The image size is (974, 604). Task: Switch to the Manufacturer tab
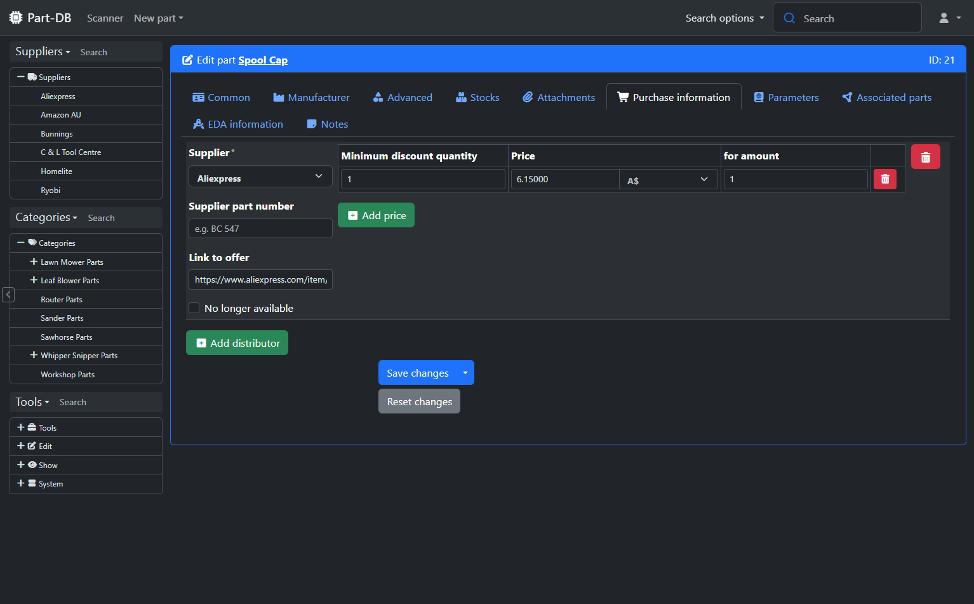(x=311, y=97)
